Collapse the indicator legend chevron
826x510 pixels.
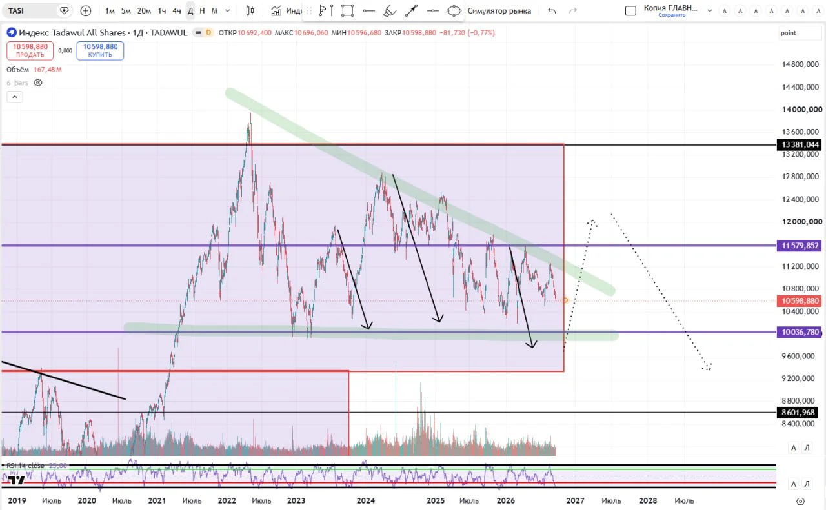click(x=14, y=97)
